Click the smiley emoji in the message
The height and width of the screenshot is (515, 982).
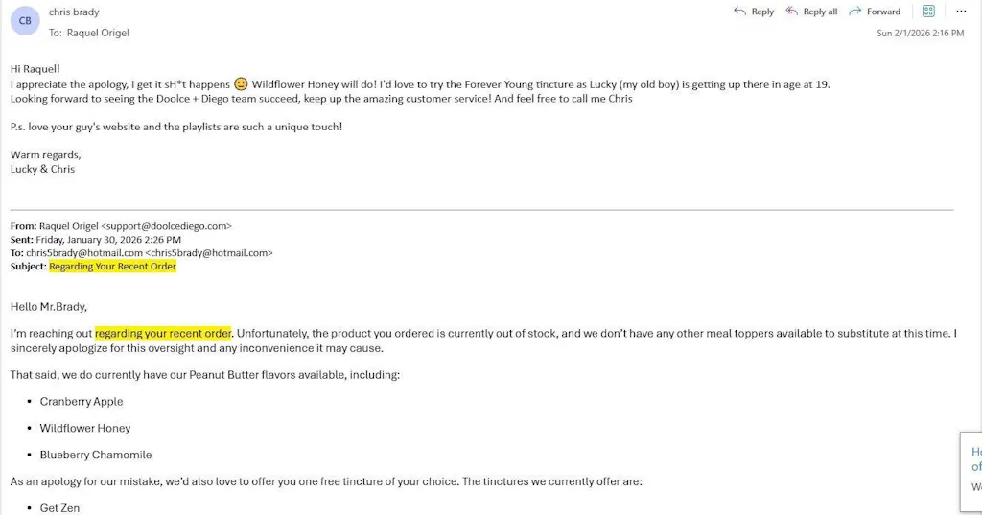click(241, 84)
